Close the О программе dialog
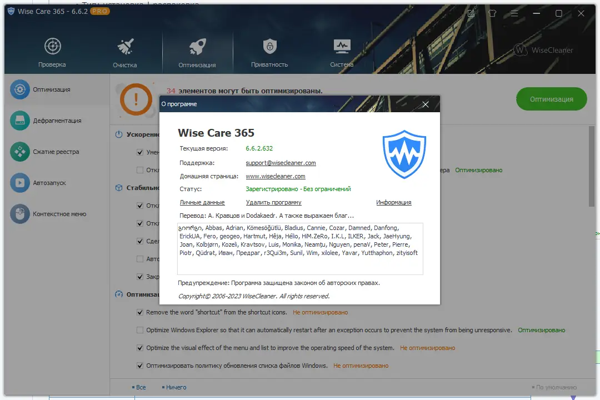 point(426,104)
